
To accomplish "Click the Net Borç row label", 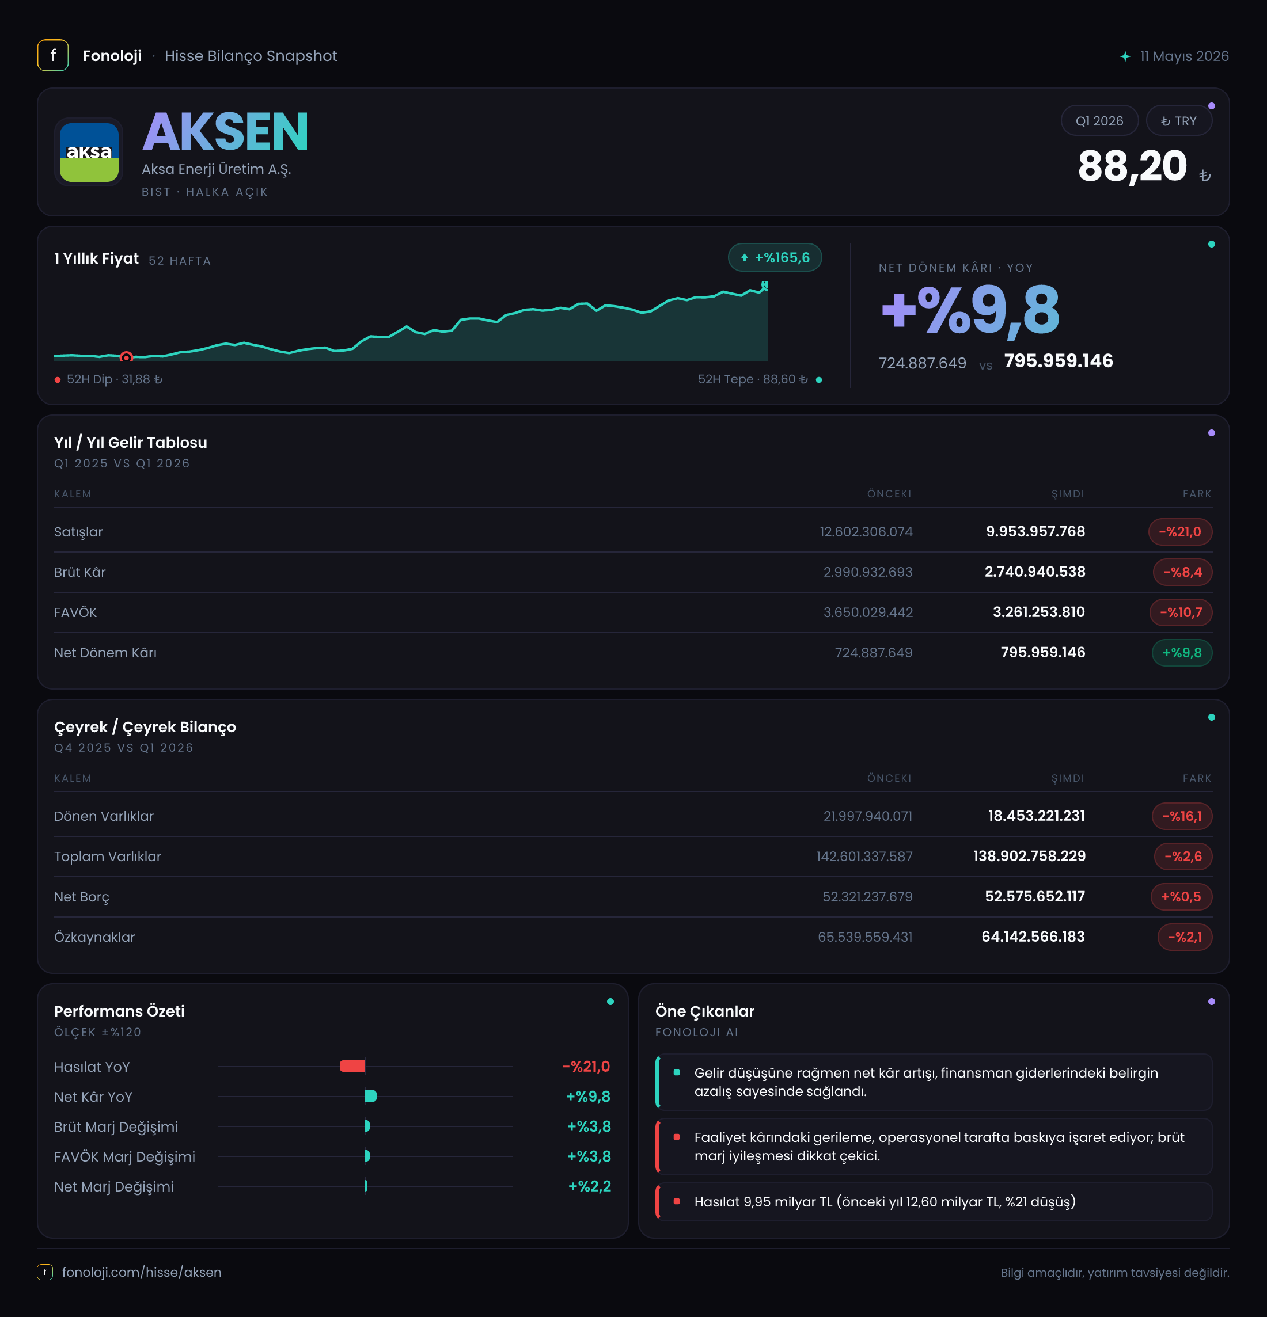I will (81, 896).
